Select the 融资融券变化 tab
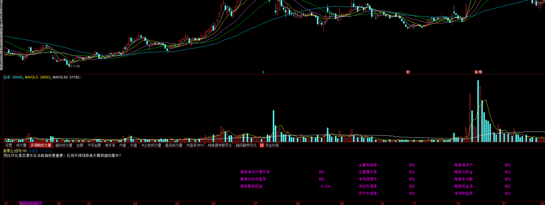The height and width of the screenshot is (205, 545). click(246, 145)
